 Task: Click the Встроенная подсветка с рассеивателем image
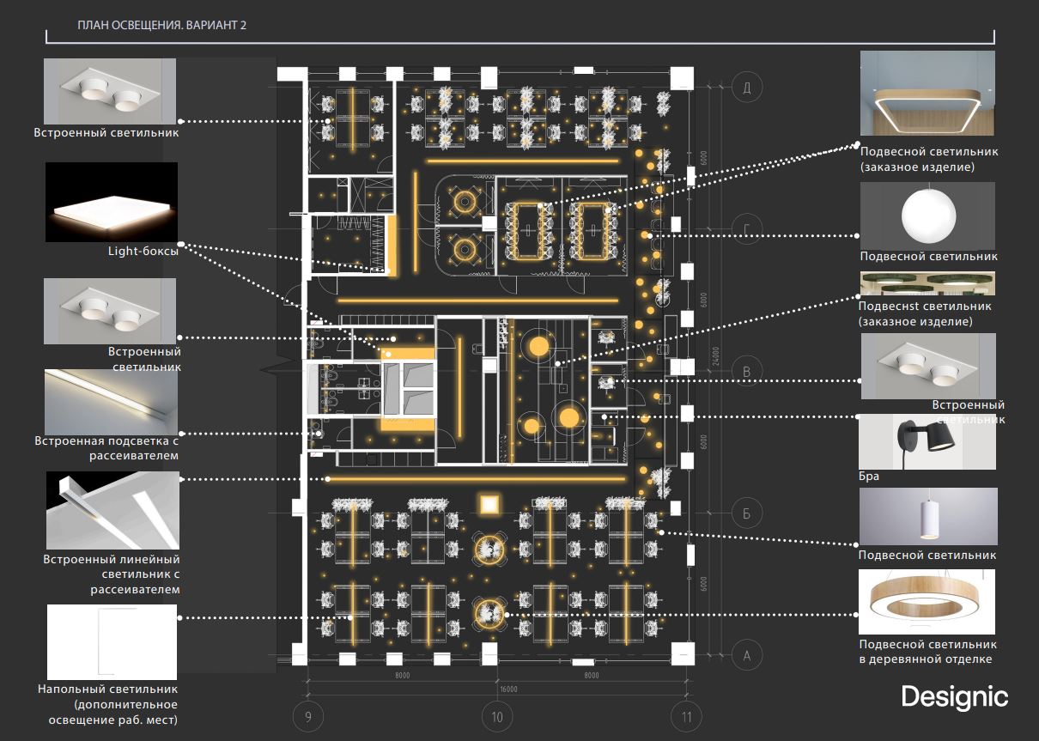[x=112, y=401]
